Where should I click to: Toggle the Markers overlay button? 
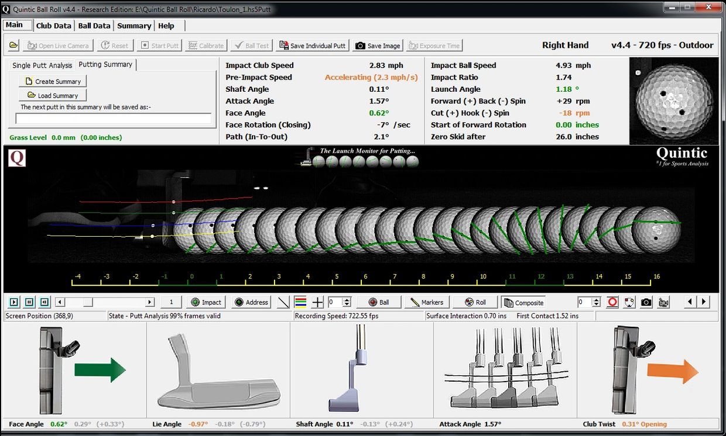pos(427,302)
